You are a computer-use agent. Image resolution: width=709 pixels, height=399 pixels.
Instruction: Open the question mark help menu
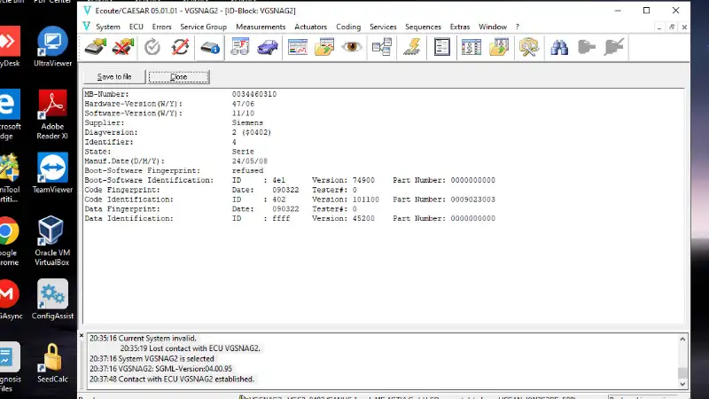(x=518, y=27)
